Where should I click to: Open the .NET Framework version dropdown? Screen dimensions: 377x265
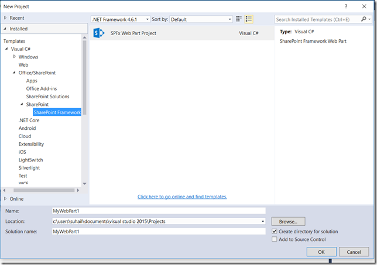point(121,19)
